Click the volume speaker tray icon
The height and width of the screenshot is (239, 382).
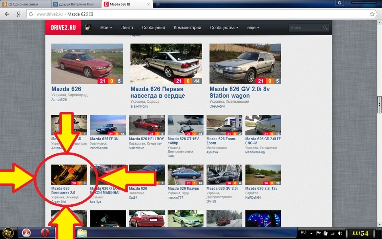340,233
